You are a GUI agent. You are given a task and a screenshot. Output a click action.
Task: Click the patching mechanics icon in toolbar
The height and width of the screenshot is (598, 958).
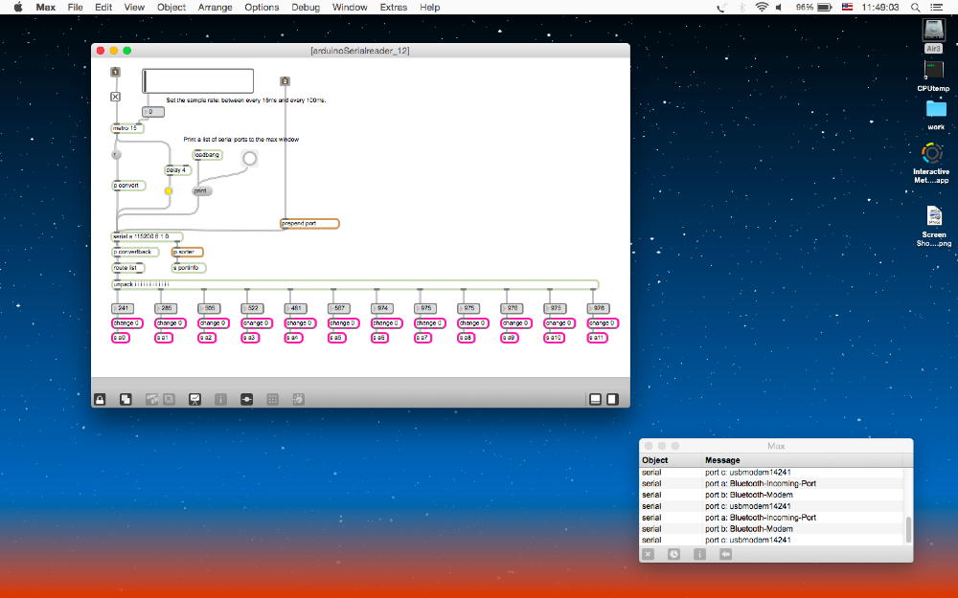(x=247, y=399)
